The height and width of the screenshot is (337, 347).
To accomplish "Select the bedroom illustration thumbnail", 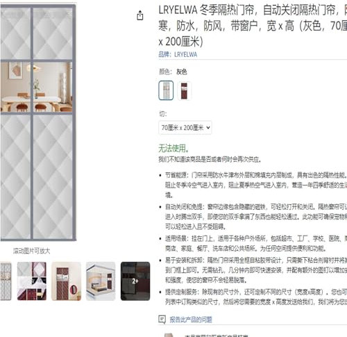I will click(x=101, y=281).
